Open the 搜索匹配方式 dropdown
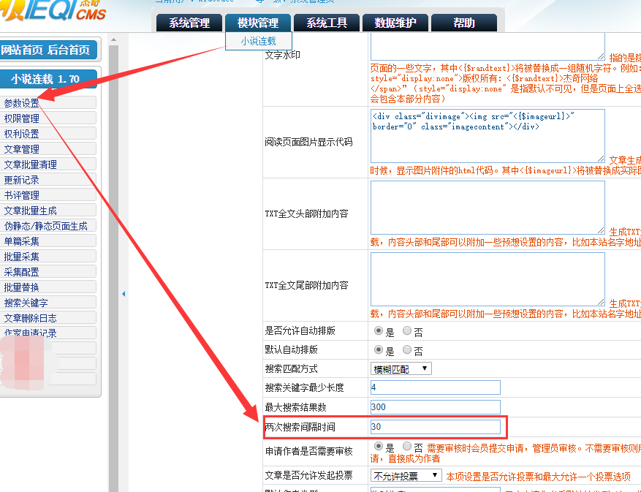This screenshot has width=641, height=492. [401, 368]
